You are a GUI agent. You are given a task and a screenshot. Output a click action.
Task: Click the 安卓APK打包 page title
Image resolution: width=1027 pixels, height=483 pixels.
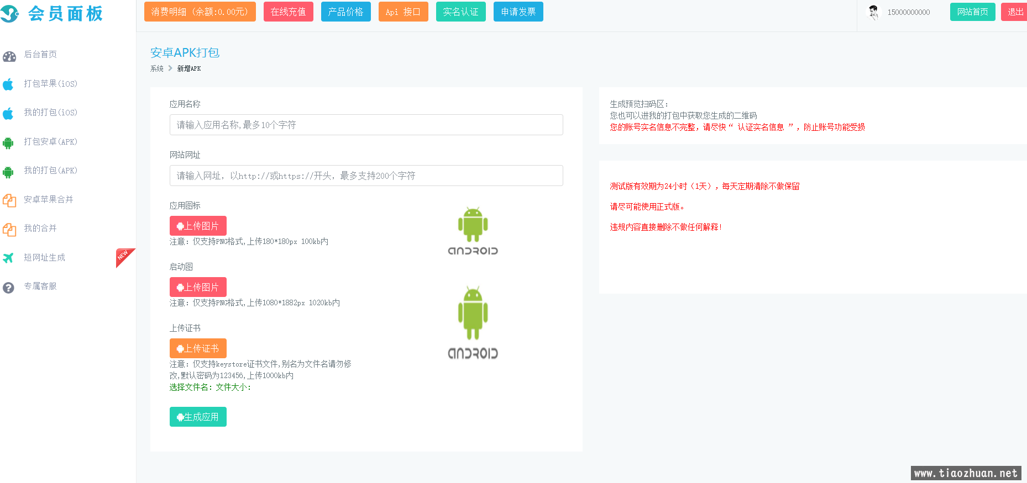[185, 52]
